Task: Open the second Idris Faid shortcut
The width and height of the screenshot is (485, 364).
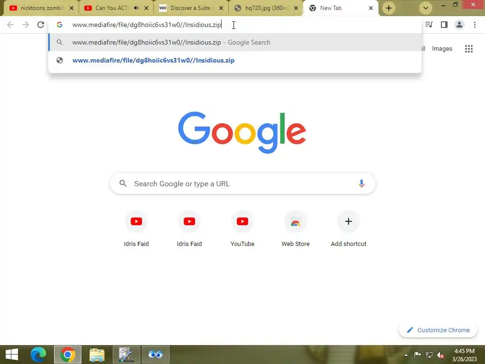Action: tap(189, 228)
